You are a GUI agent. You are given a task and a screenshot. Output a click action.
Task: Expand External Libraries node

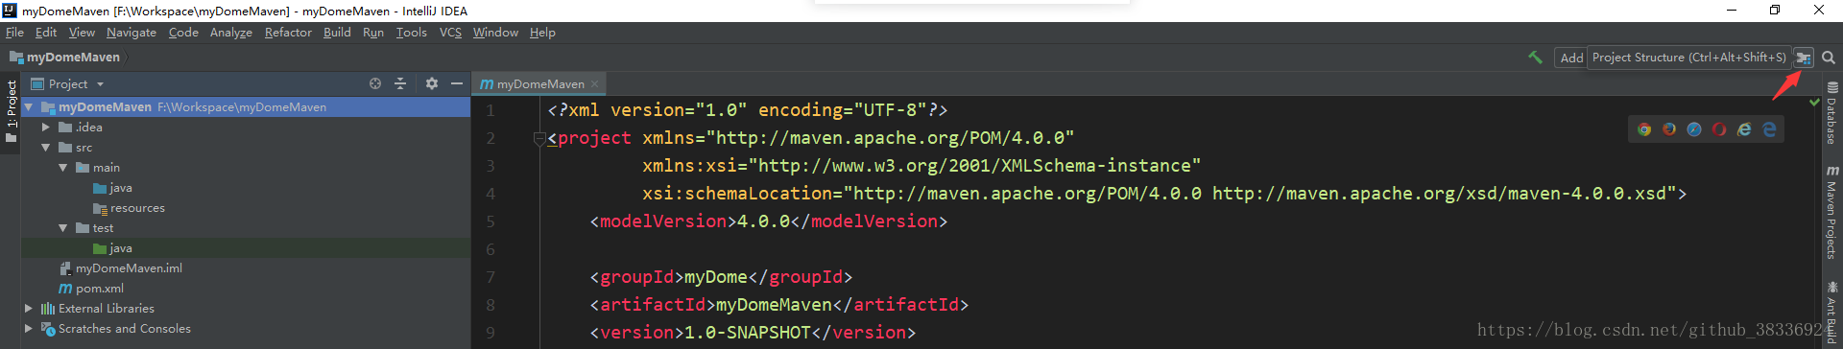(28, 309)
